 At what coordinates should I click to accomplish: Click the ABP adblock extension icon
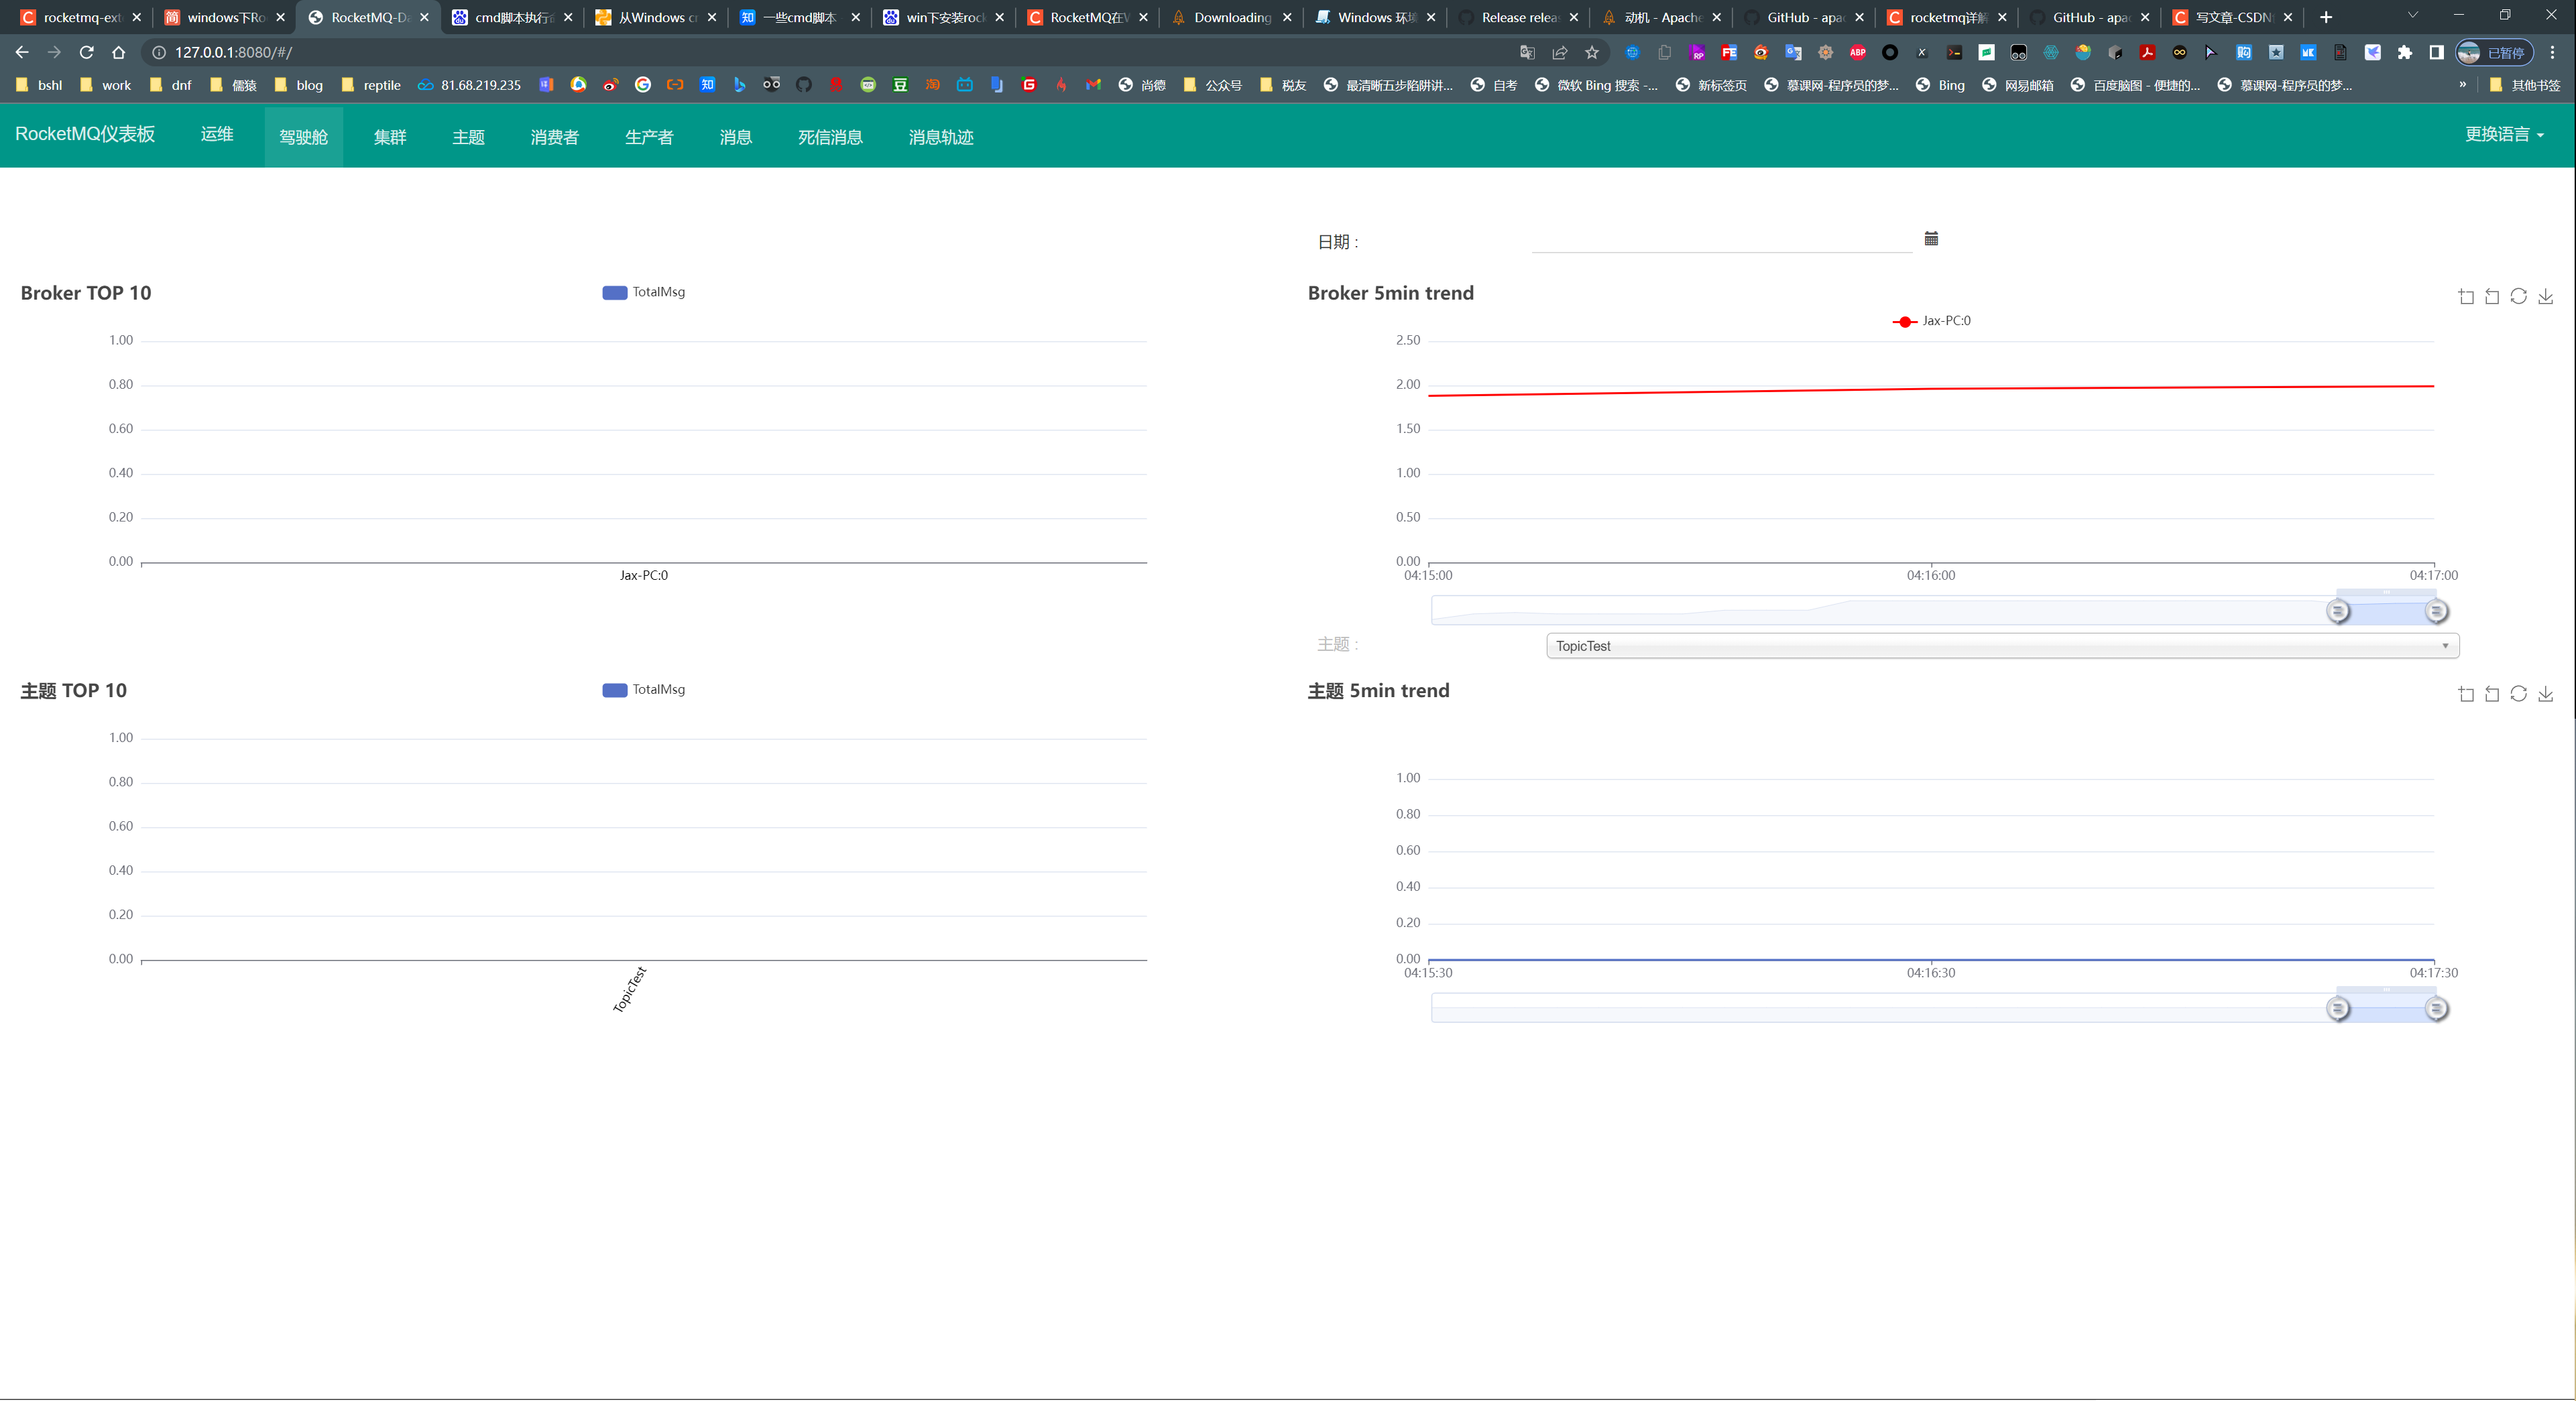[x=1857, y=52]
